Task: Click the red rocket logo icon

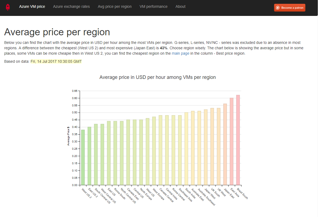Action: pos(8,7)
